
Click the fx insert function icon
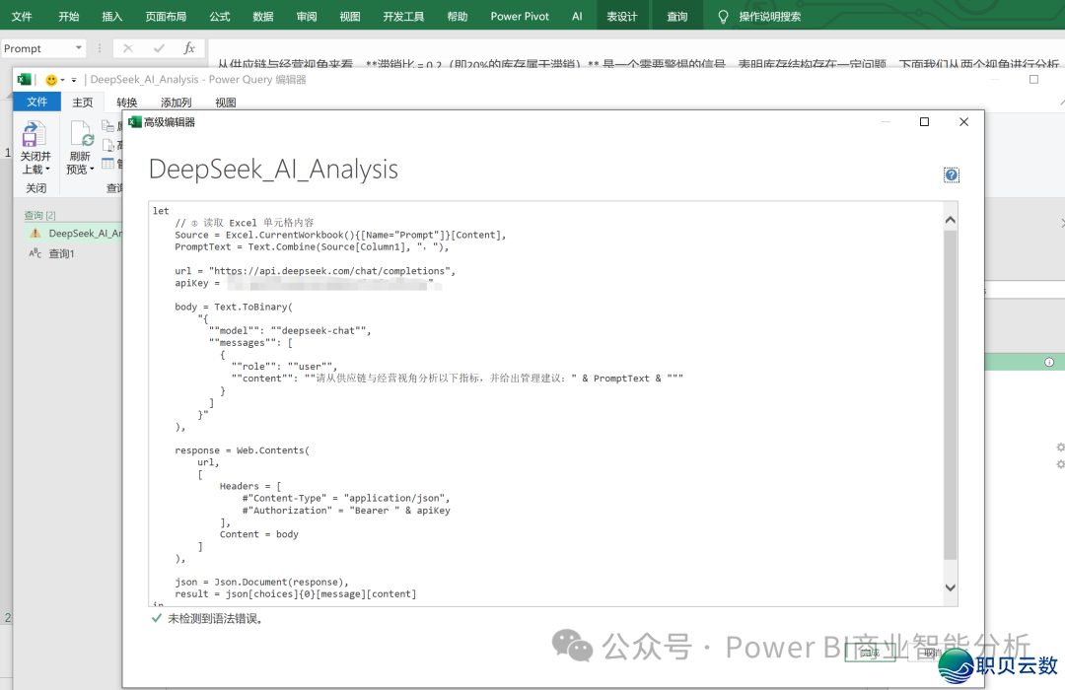coord(189,48)
